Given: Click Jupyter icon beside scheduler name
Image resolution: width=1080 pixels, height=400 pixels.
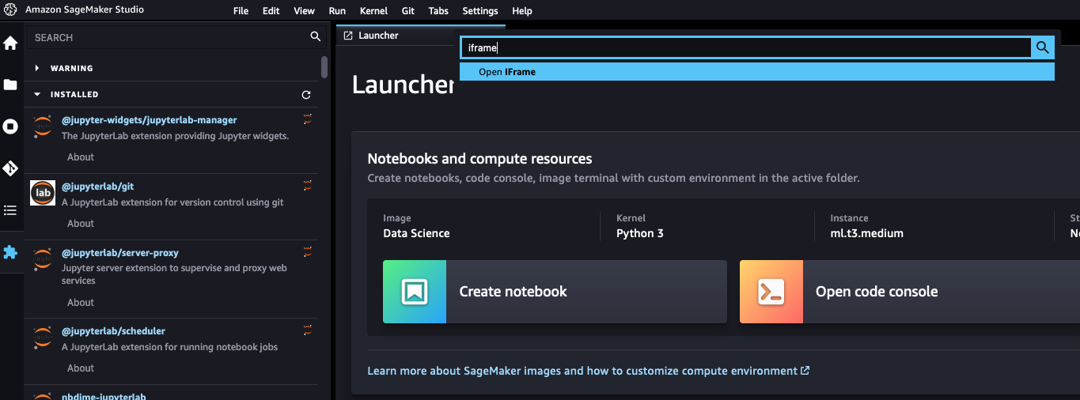Looking at the screenshot, I should [308, 330].
